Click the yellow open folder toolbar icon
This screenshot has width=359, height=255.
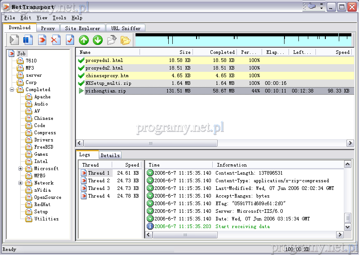tap(125, 40)
